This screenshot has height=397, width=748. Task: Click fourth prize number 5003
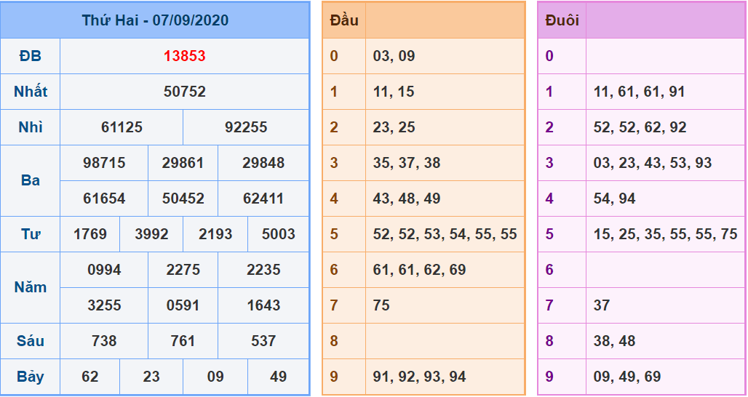click(x=278, y=234)
